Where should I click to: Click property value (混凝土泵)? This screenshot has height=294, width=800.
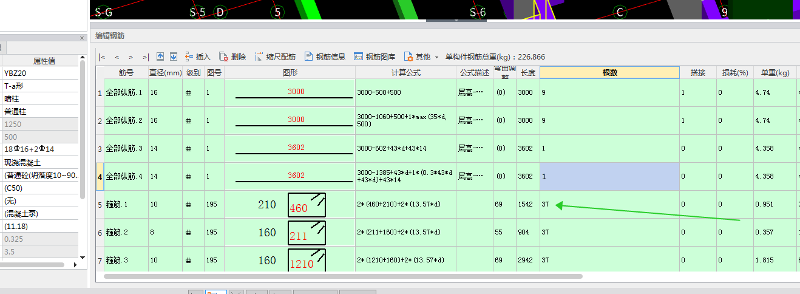pos(40,213)
